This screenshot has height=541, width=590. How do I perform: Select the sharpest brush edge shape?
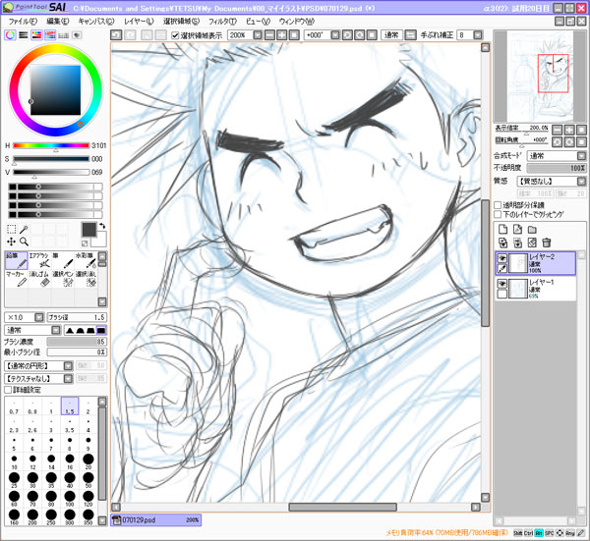[70, 330]
